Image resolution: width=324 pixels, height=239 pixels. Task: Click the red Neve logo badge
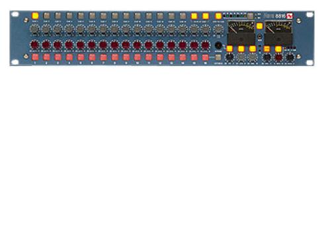(x=289, y=16)
